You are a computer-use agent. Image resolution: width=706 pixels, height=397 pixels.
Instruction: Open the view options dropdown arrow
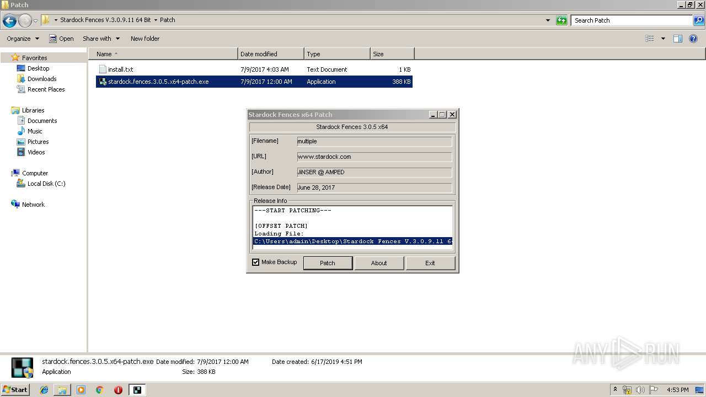pyautogui.click(x=663, y=39)
